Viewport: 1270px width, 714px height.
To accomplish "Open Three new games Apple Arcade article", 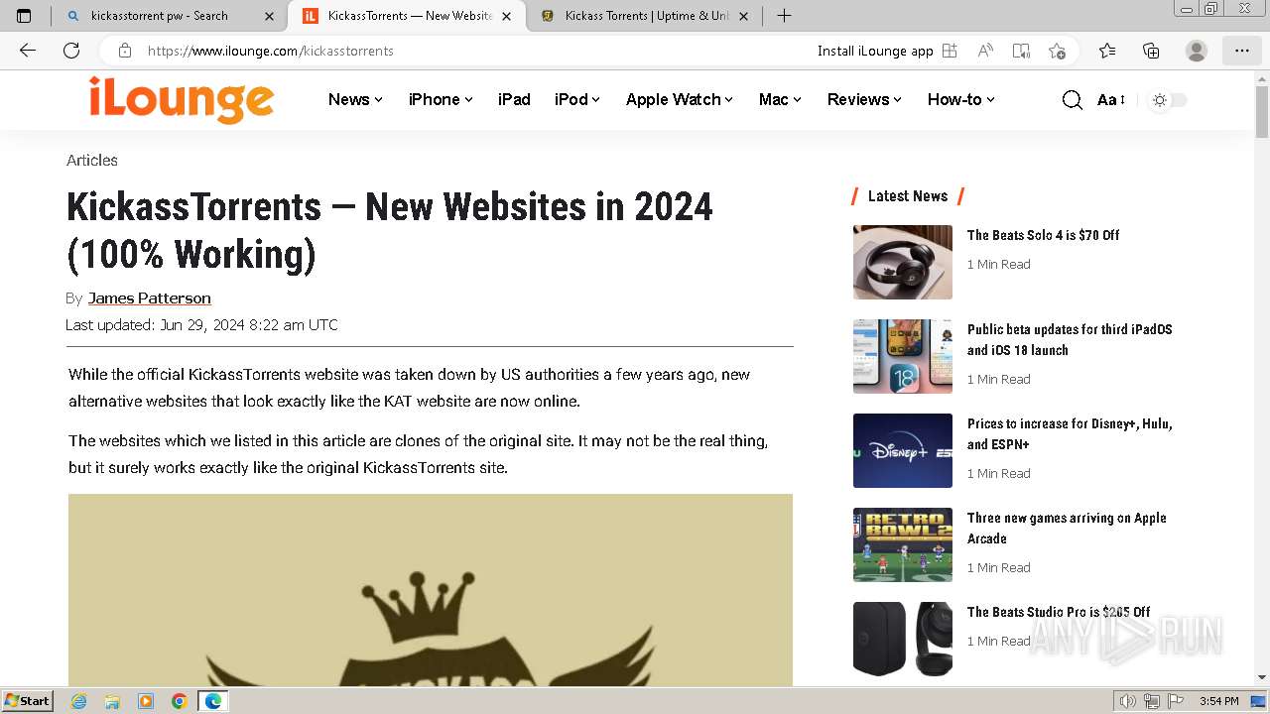I will [1067, 528].
